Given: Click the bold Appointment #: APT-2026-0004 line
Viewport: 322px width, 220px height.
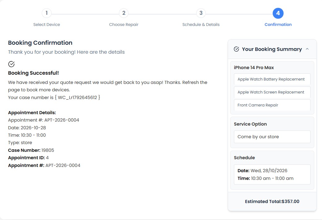Looking at the screenshot, I should pyautogui.click(x=44, y=165).
